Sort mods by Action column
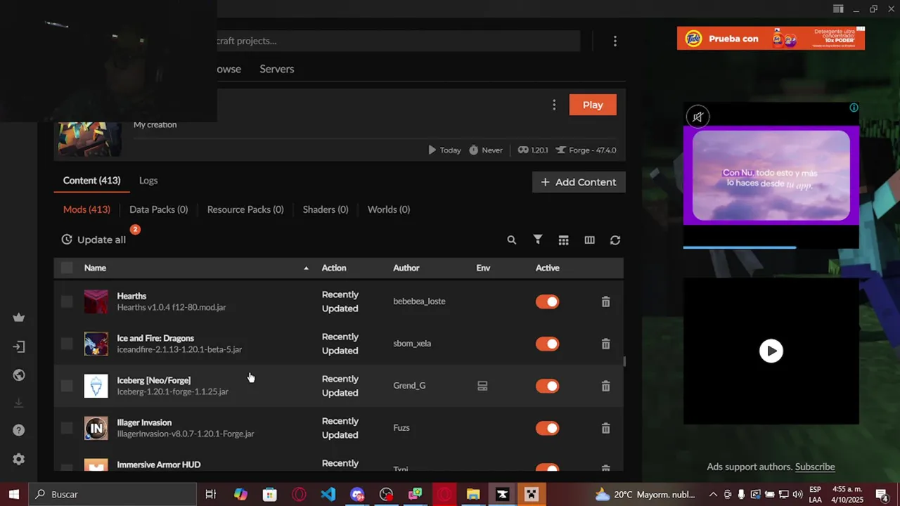The width and height of the screenshot is (900, 506). (x=334, y=268)
